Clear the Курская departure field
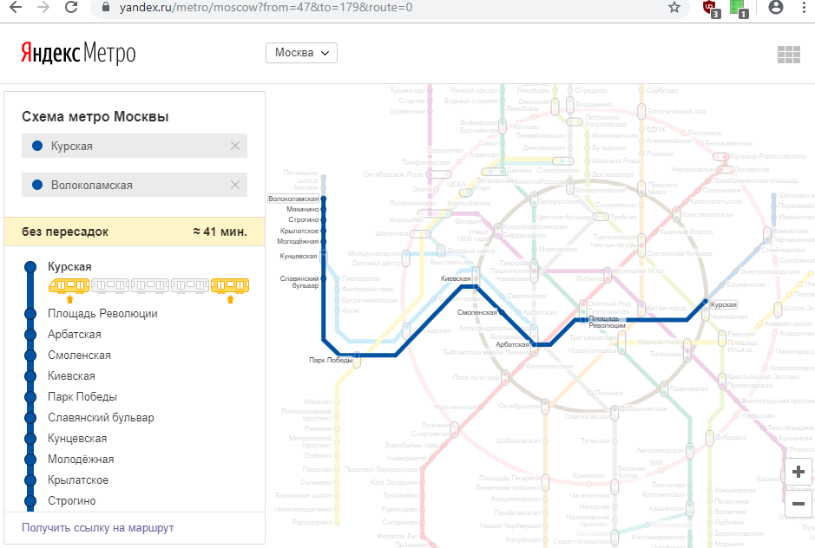The height and width of the screenshot is (548, 815). (x=235, y=146)
